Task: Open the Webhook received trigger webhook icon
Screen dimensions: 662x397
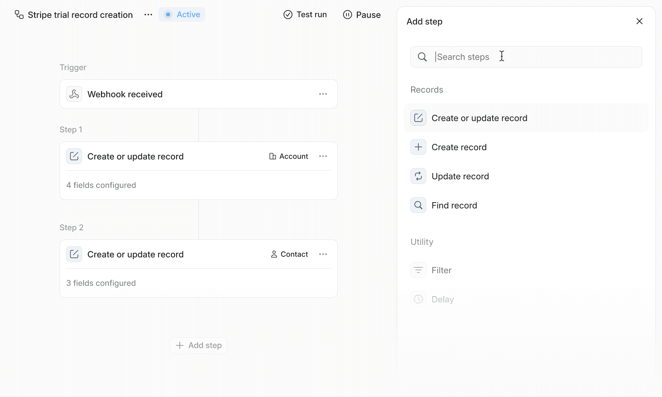Action: click(x=74, y=94)
